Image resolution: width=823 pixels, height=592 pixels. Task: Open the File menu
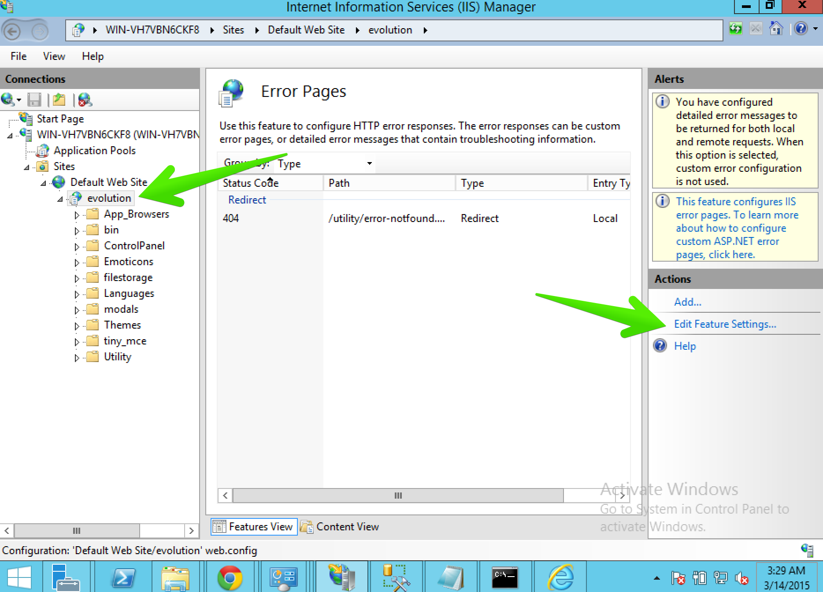(x=19, y=56)
